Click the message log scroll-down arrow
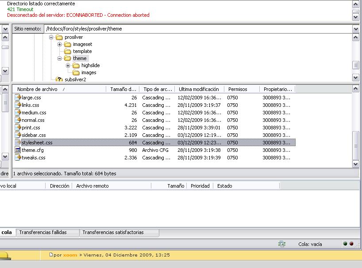The height and width of the screenshot is (268, 362). [x=356, y=17]
